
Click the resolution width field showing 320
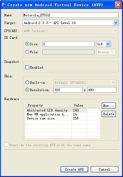68,90
